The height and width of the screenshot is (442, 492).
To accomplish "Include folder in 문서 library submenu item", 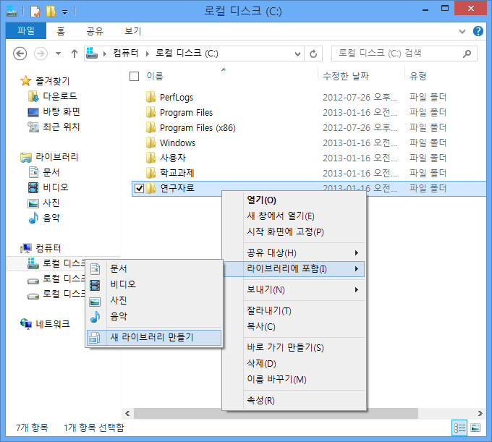I will tap(154, 268).
